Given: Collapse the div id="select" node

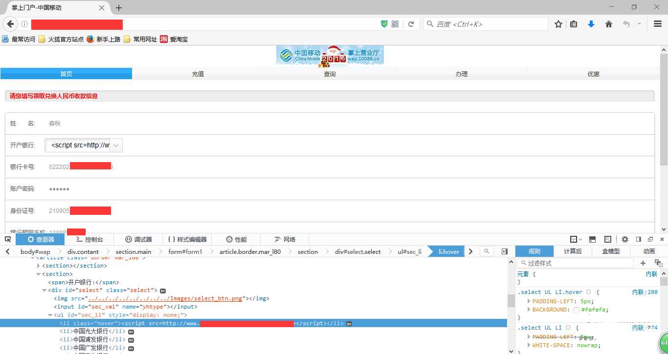Looking at the screenshot, I should (45, 291).
